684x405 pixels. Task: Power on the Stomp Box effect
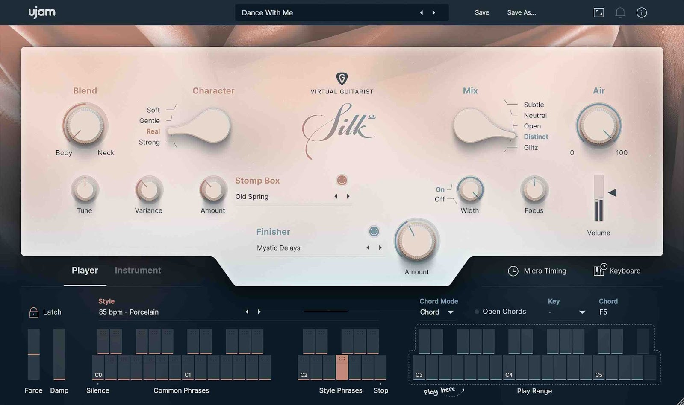(x=342, y=181)
